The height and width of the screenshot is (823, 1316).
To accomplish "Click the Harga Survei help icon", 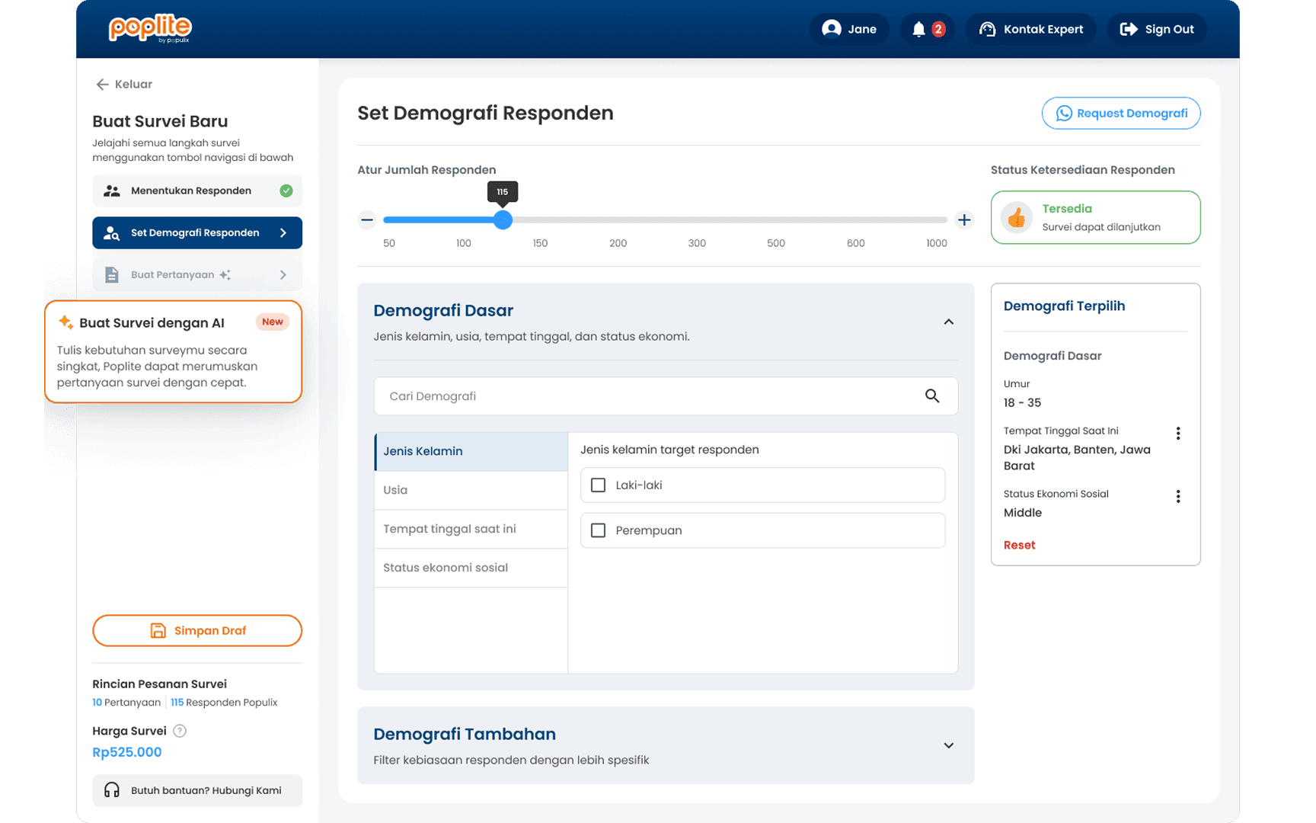I will 180,731.
